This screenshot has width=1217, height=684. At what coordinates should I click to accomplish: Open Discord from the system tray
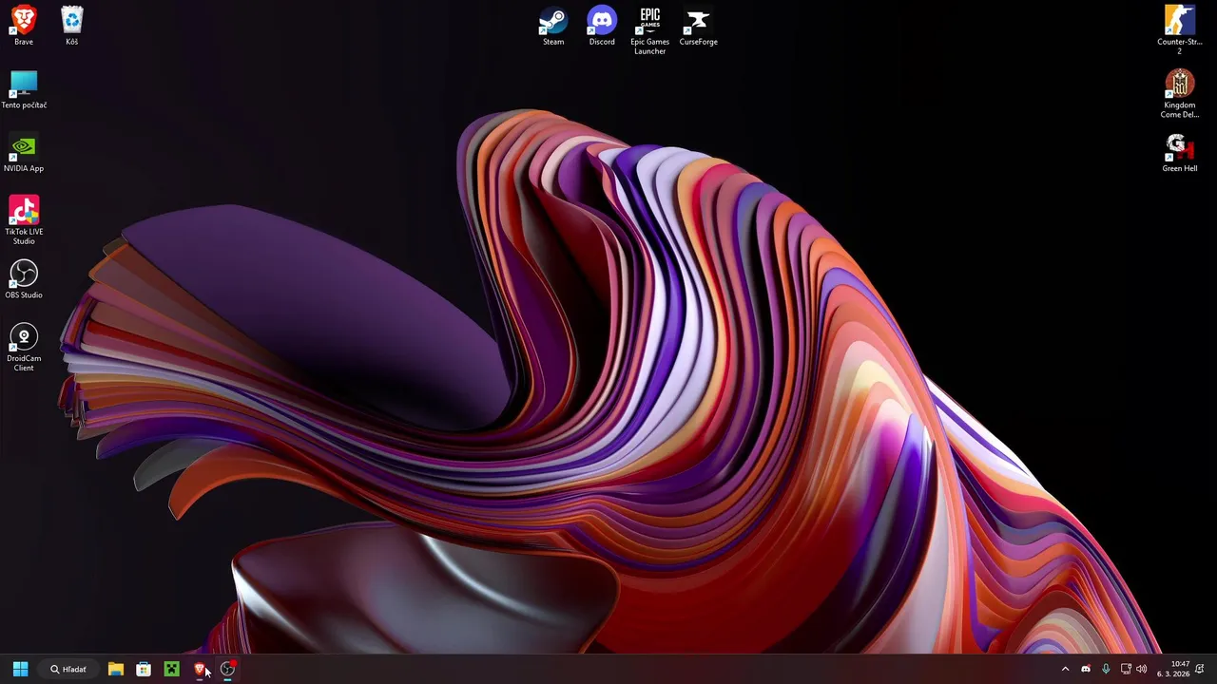(1086, 670)
